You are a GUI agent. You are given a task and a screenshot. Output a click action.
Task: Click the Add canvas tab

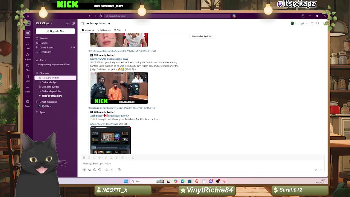[104, 30]
